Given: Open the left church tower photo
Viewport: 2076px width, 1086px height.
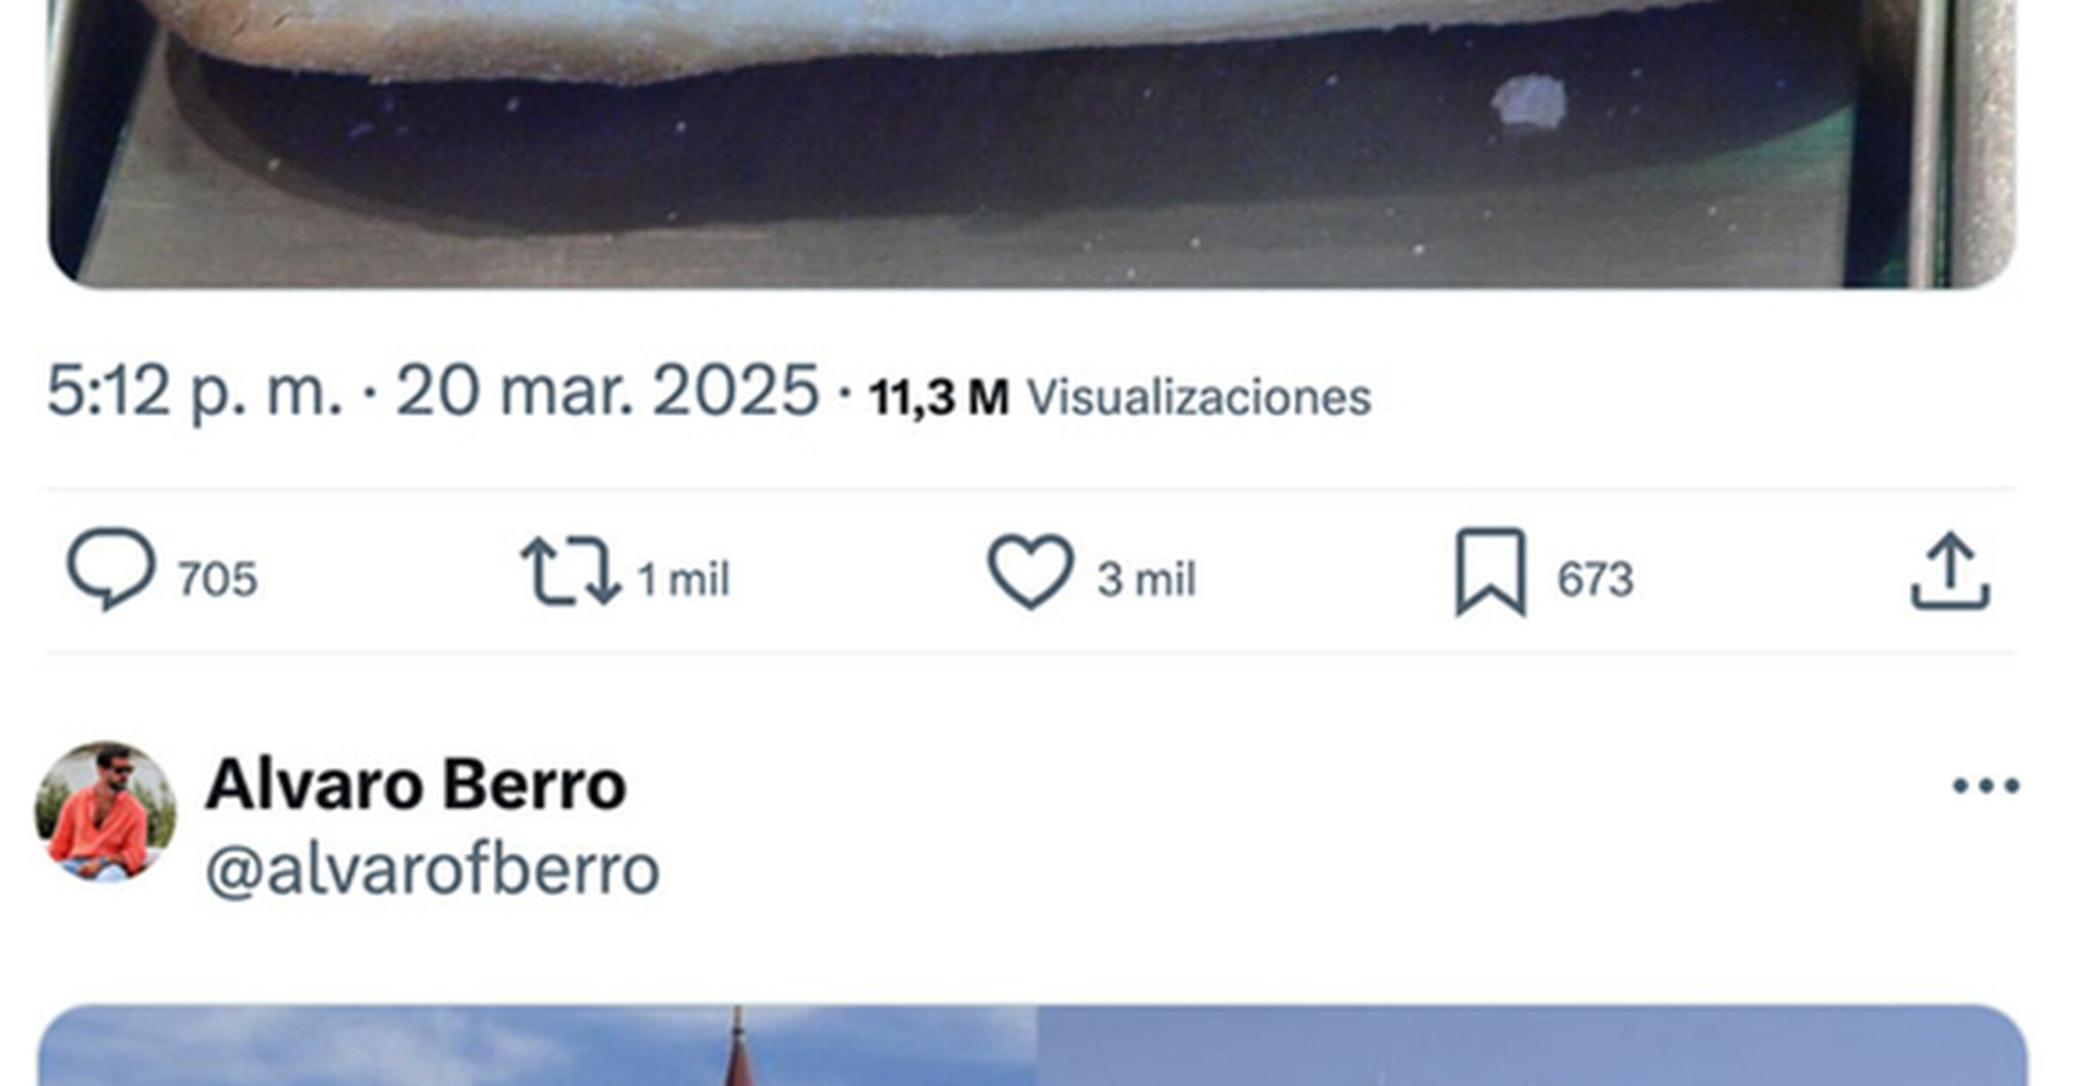Looking at the screenshot, I should pyautogui.click(x=537, y=1045).
